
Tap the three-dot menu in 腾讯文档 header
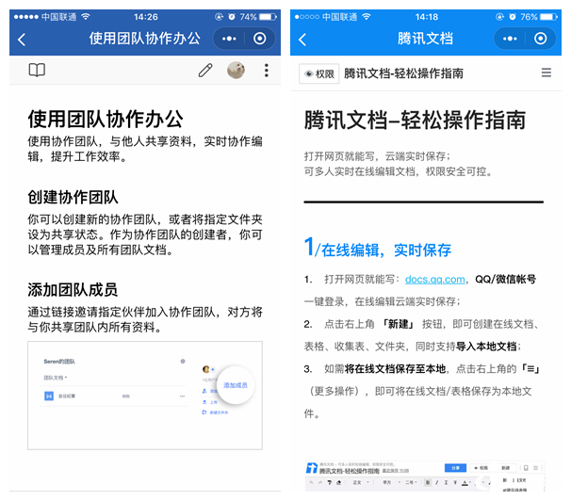click(x=510, y=39)
